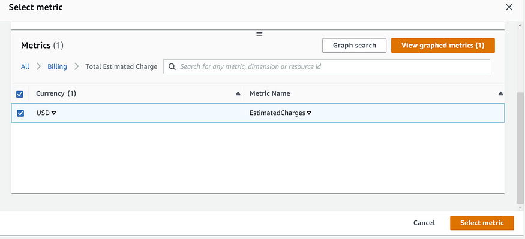The width and height of the screenshot is (525, 239).
Task: Open the USD dropdown arrow
Action: pos(53,113)
